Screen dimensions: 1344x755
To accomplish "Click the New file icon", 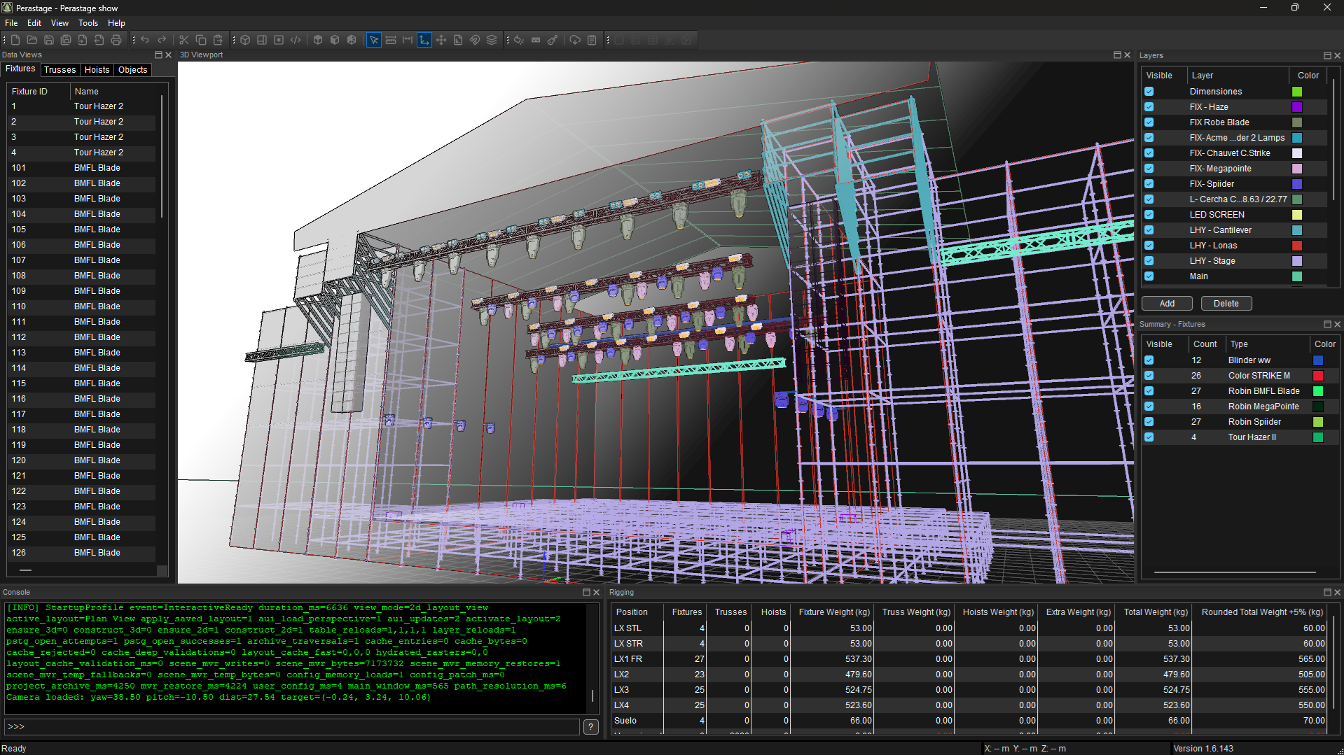I will (x=15, y=40).
